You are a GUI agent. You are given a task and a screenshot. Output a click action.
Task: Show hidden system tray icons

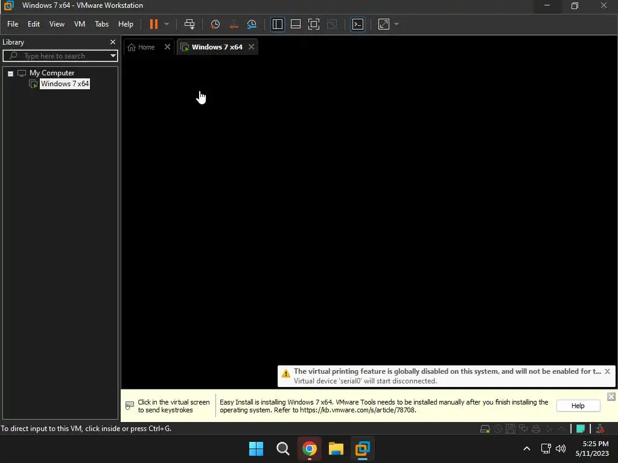526,449
